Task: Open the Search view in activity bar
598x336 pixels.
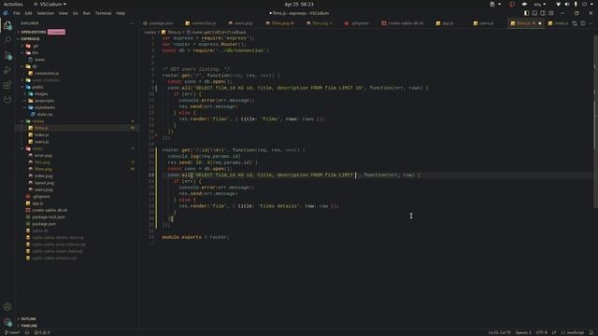Action: click(7, 39)
